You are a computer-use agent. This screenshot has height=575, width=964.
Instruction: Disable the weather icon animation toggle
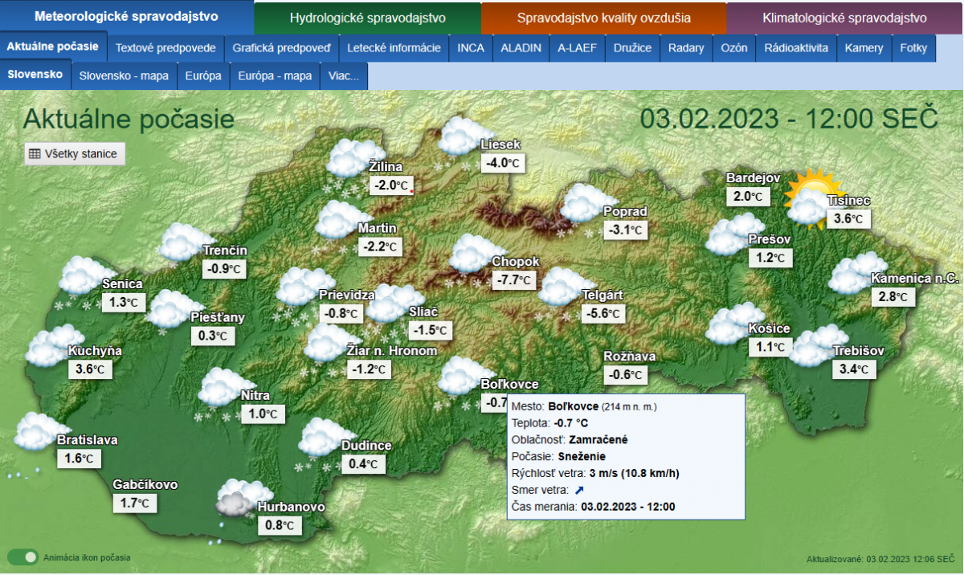point(22,557)
